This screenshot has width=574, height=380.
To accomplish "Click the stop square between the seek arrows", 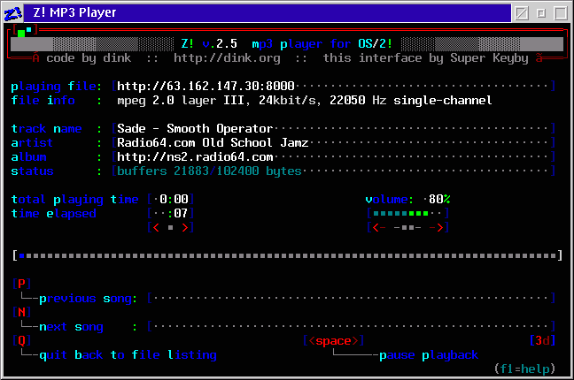I will [171, 228].
